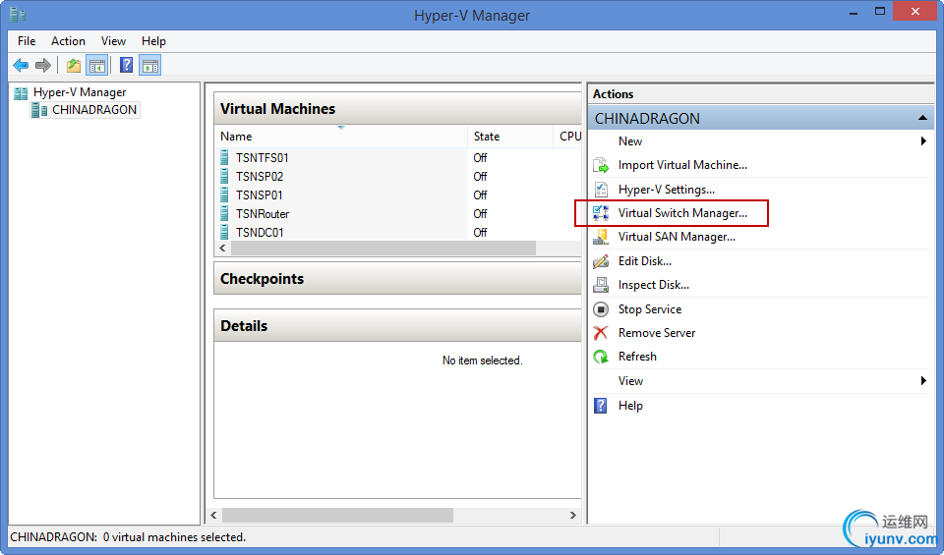Expand the View submenu arrow in Actions
Screen dimensions: 944x555
click(x=923, y=380)
